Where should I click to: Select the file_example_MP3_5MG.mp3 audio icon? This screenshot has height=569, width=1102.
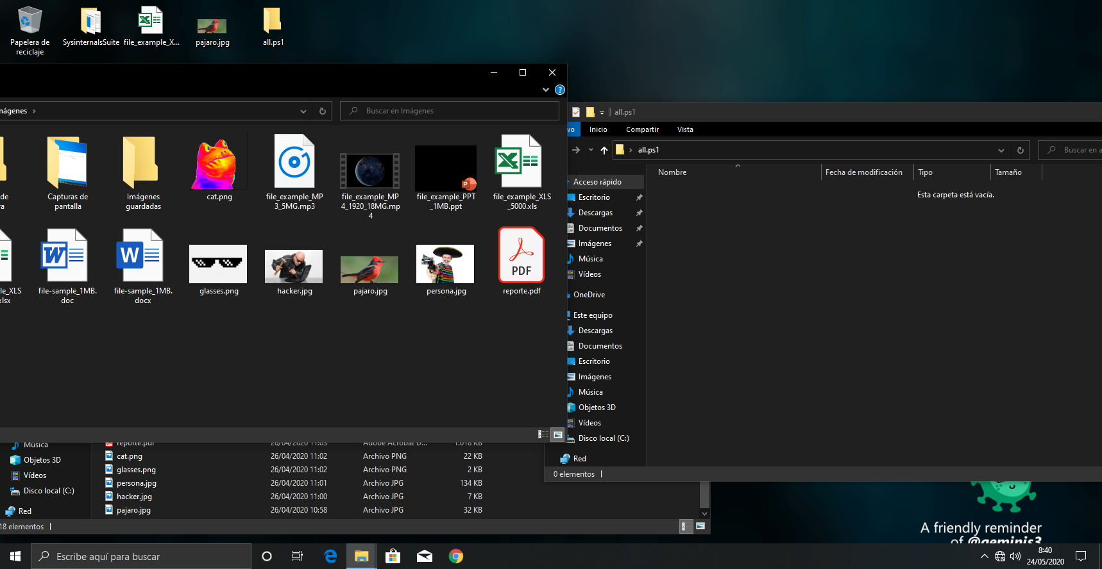coord(294,161)
